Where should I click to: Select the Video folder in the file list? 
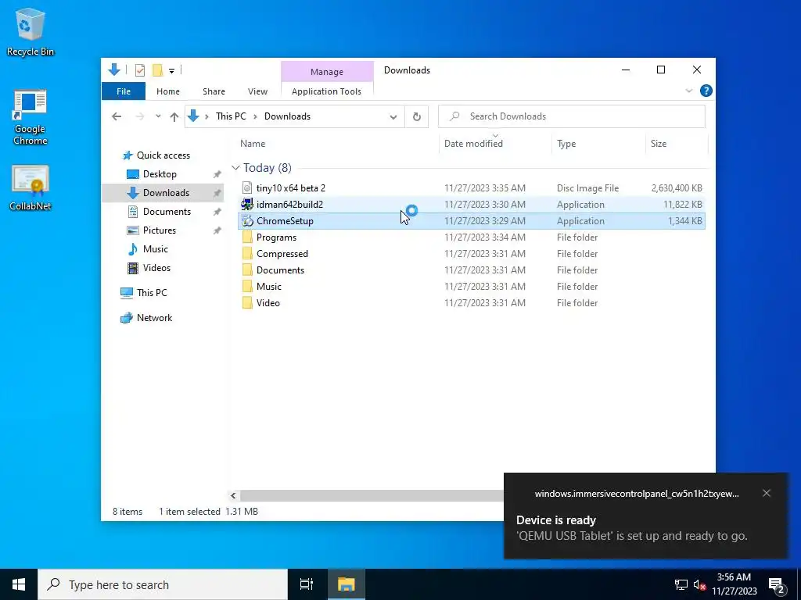click(472, 302)
